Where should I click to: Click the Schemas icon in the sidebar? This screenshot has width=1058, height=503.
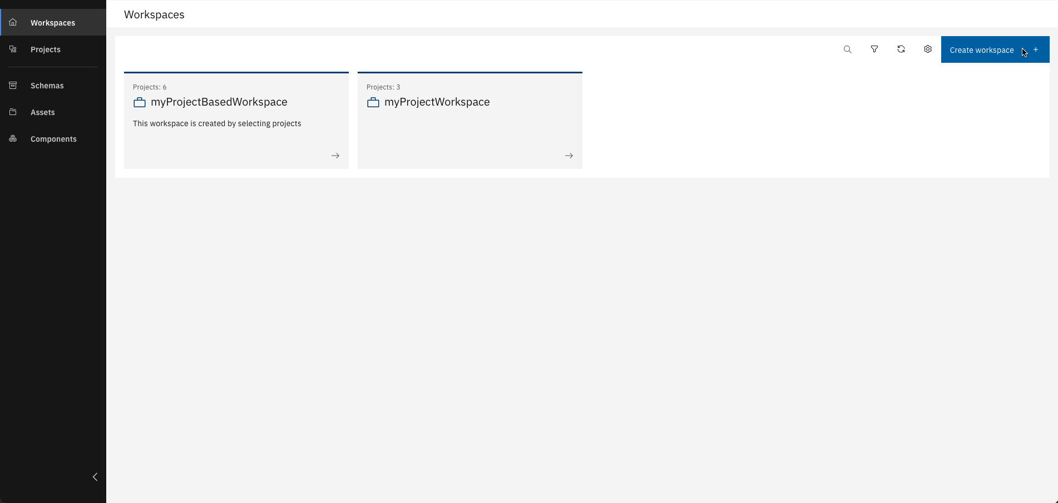click(13, 86)
